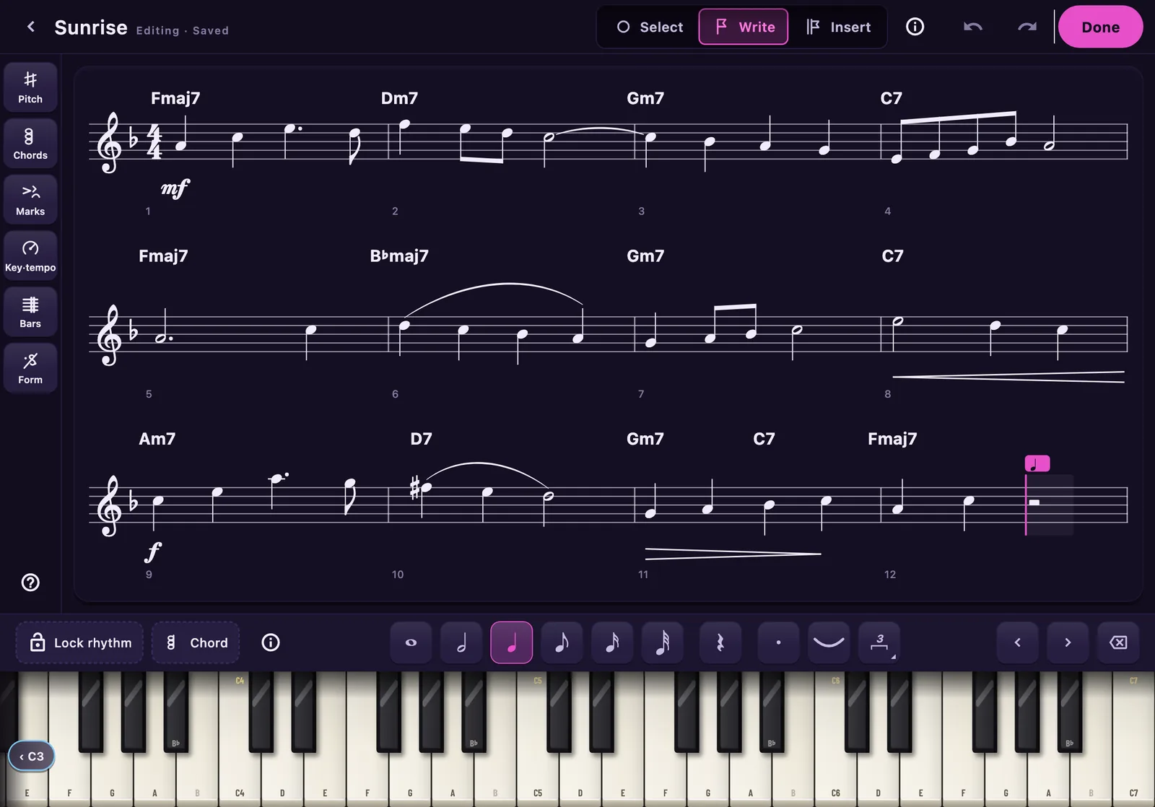Switch to Write mode
Viewport: 1155px width, 807px height.
[744, 27]
